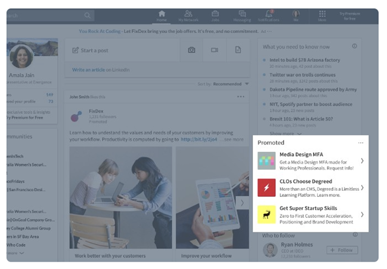Open the Messaging tab

click(242, 16)
